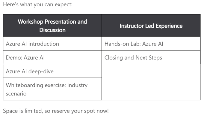
Task: Click the empty cell below Closing and Next Steps
Action: pyautogui.click(x=151, y=82)
